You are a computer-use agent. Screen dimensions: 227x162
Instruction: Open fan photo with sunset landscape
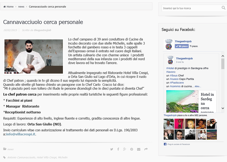[212, 135]
